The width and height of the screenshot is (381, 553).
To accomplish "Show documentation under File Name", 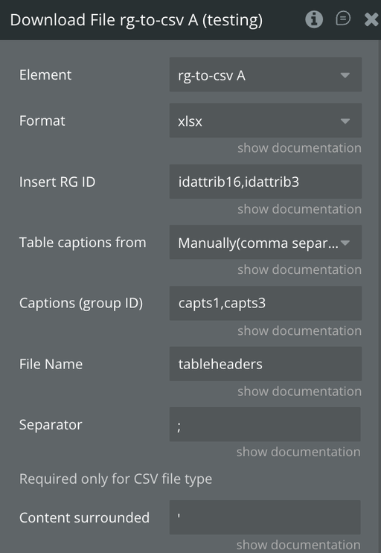I will [x=299, y=391].
